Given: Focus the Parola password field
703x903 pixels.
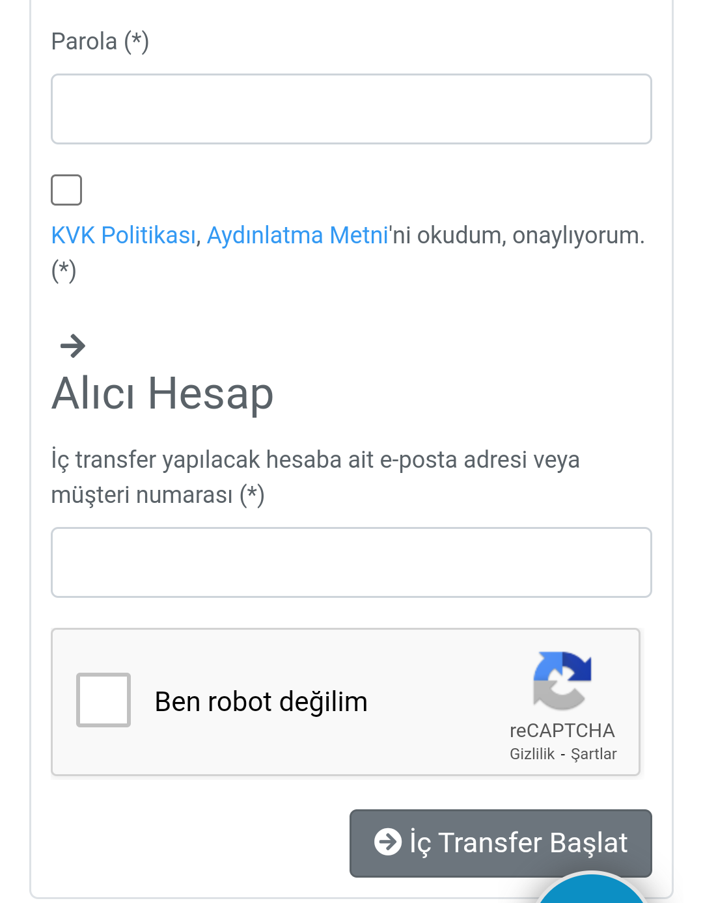Looking at the screenshot, I should pyautogui.click(x=351, y=109).
